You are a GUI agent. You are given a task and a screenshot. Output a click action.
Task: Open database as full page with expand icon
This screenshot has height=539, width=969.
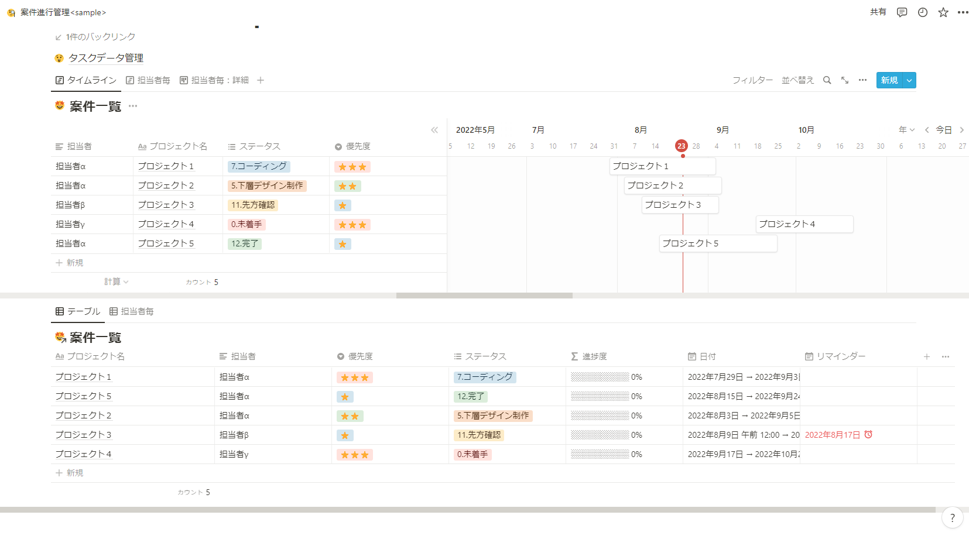[845, 80]
